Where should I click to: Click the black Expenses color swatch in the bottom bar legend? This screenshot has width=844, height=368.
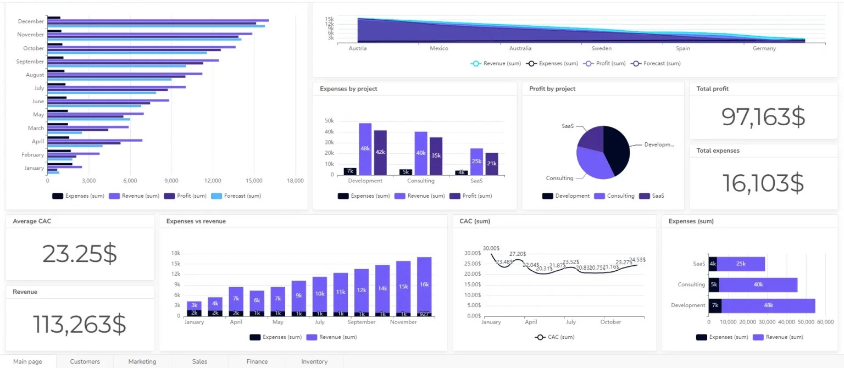[x=702, y=337]
